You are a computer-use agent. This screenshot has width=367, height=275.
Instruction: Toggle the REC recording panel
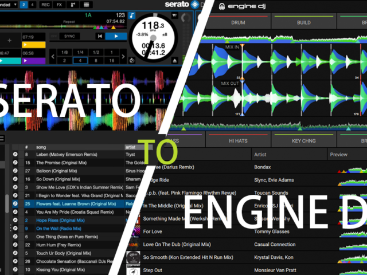pyautogui.click(x=45, y=5)
